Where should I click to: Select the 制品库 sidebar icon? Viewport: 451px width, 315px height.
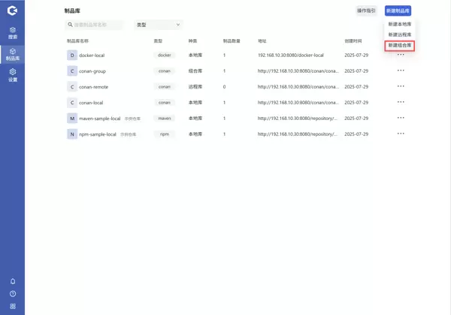point(12,54)
